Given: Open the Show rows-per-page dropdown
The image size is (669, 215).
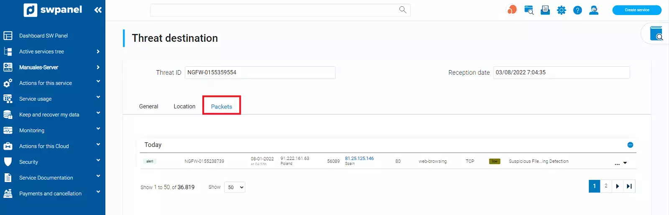Looking at the screenshot, I should point(235,187).
